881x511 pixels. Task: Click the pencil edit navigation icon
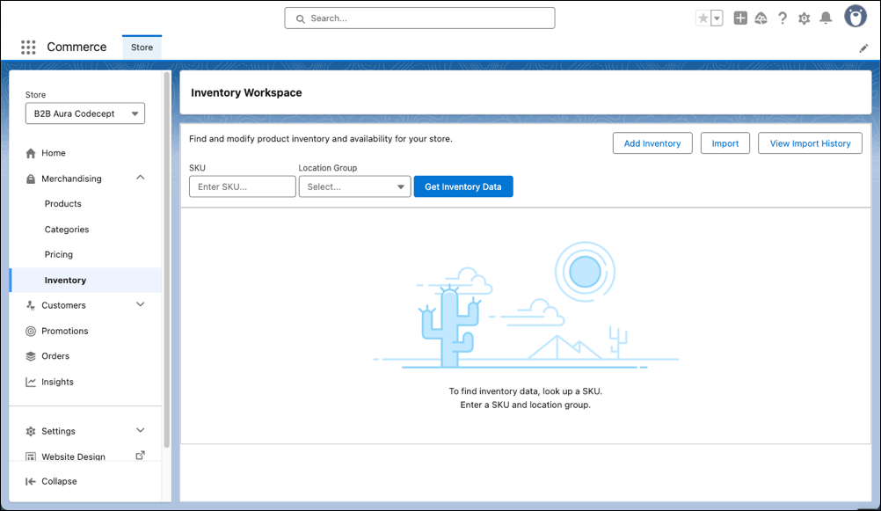pyautogui.click(x=863, y=48)
